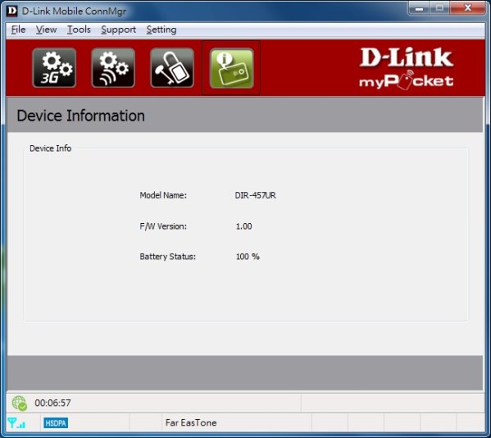Close the D-Link Mobile ConnMgr window
The height and width of the screenshot is (438, 491).
point(468,9)
